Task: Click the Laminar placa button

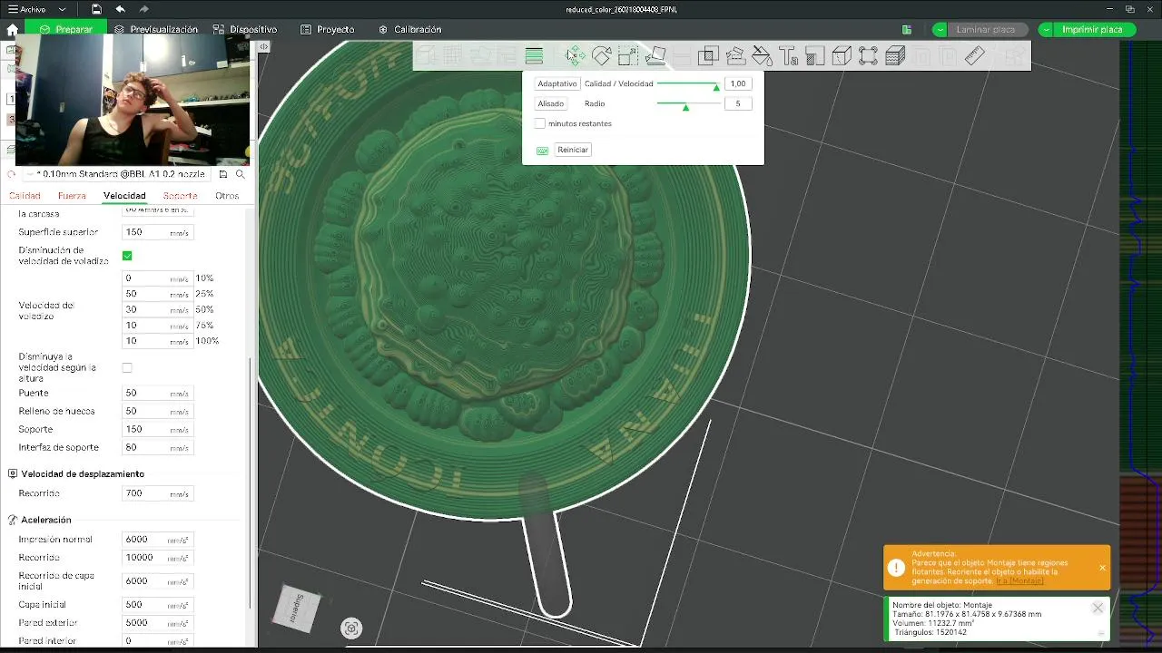Action: 985,30
